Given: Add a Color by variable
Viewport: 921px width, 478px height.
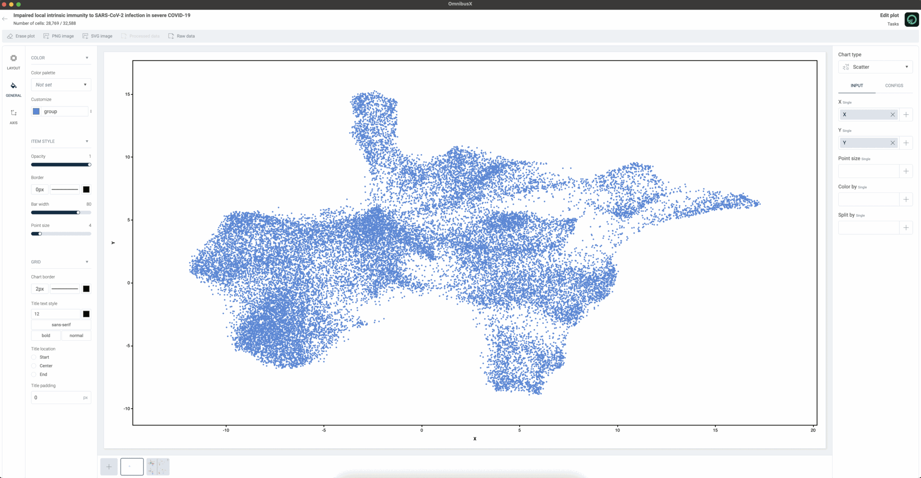Looking at the screenshot, I should pyautogui.click(x=906, y=199).
